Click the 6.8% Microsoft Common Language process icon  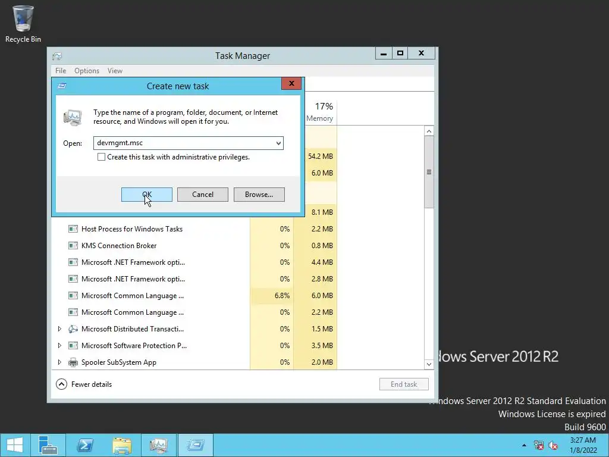73,296
